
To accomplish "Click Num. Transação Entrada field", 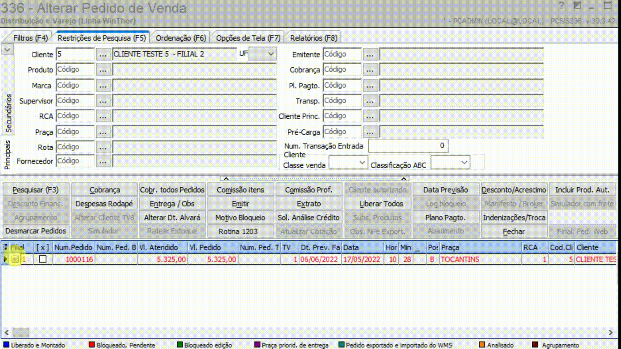I will pyautogui.click(x=408, y=146).
